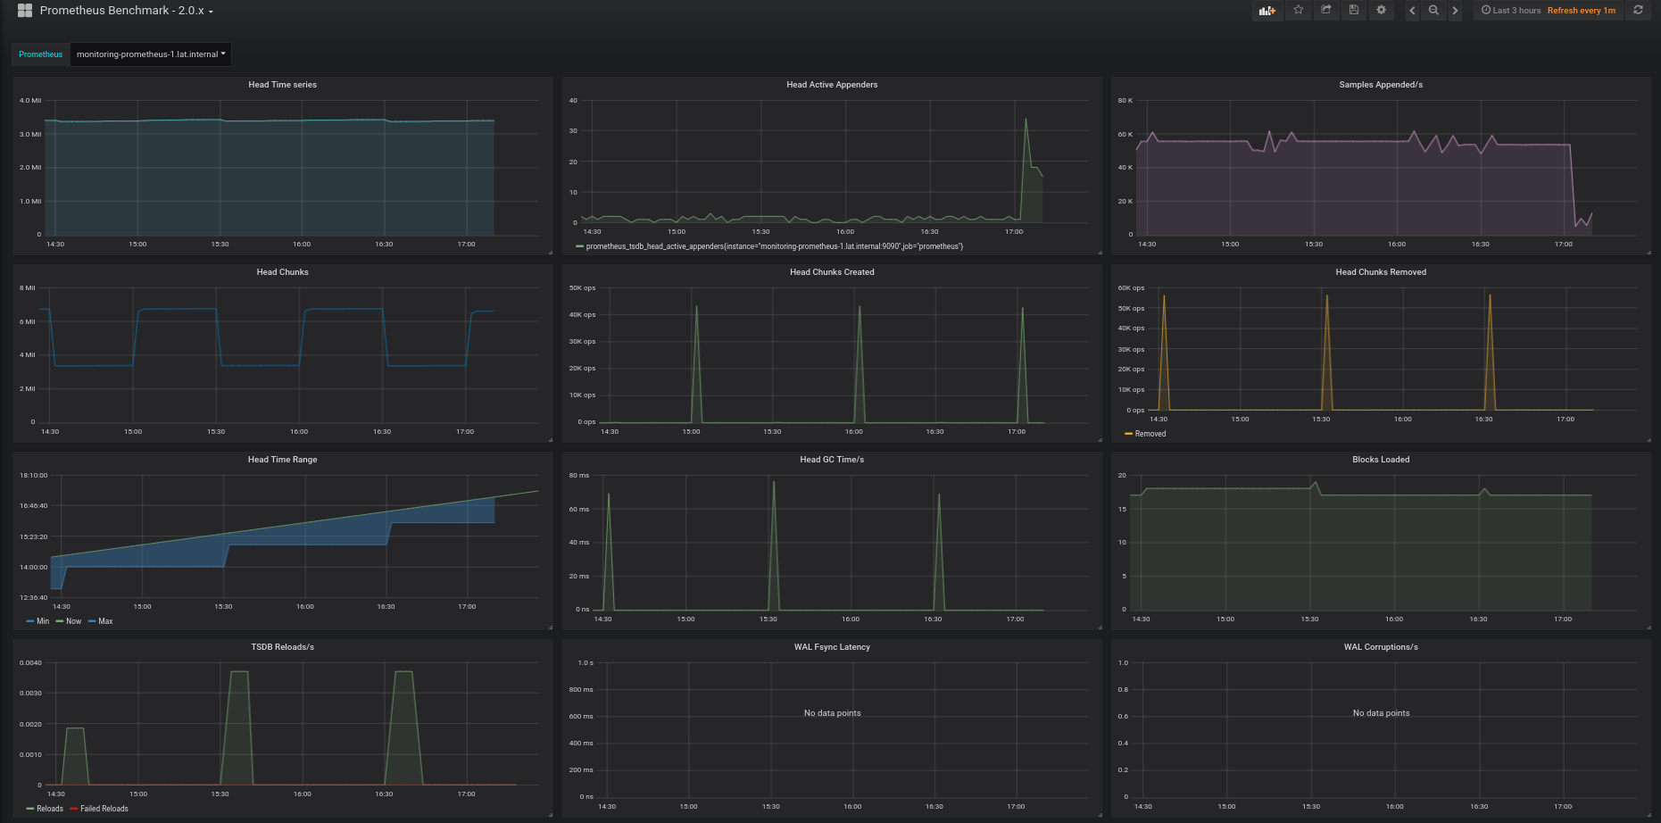
Task: Save the dashboard using the disk icon
Action: click(1354, 10)
